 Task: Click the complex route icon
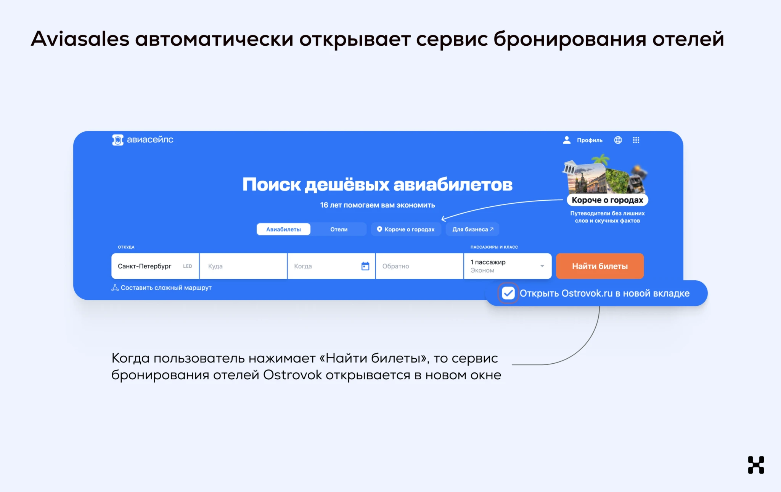(x=115, y=288)
